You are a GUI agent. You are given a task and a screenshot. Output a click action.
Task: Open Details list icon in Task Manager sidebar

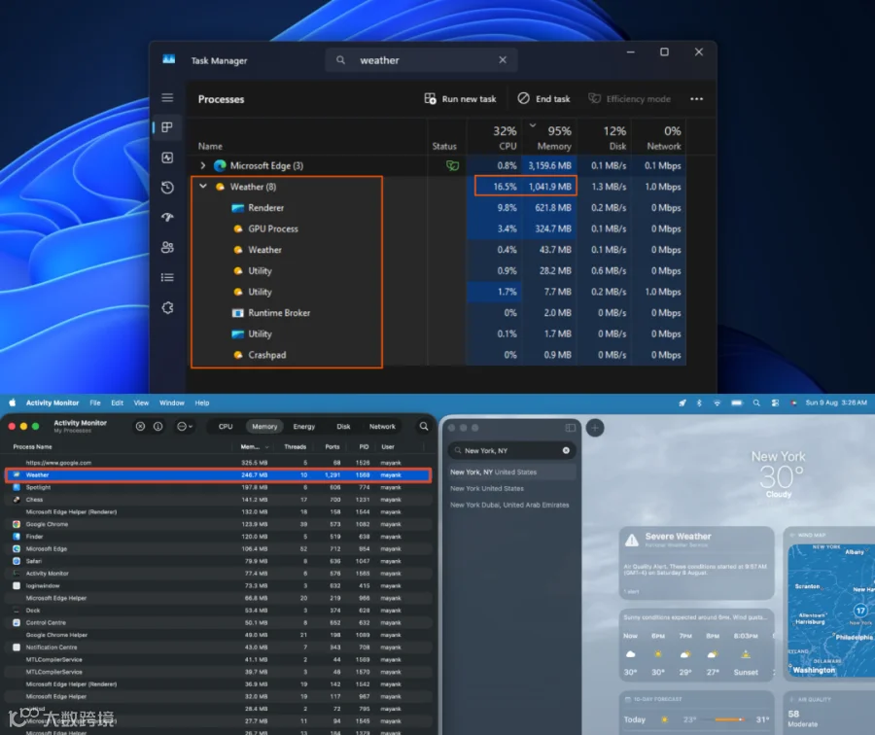pyautogui.click(x=167, y=277)
